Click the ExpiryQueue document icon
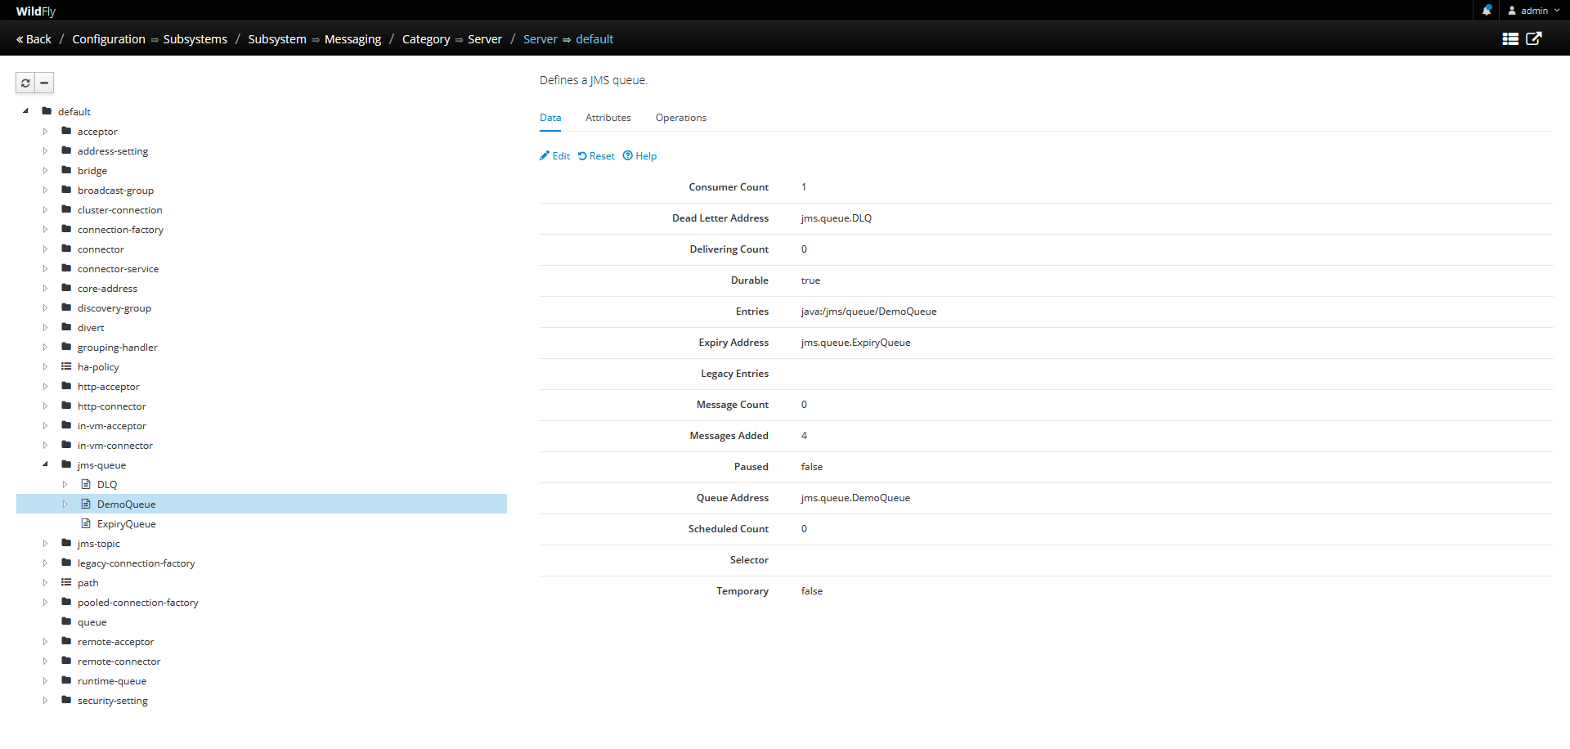 click(x=86, y=524)
